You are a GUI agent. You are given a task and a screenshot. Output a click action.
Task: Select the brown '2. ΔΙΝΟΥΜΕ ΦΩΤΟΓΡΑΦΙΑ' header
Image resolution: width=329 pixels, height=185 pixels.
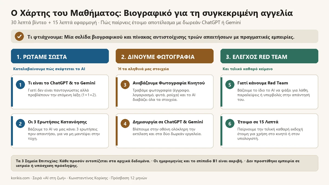[164, 56]
